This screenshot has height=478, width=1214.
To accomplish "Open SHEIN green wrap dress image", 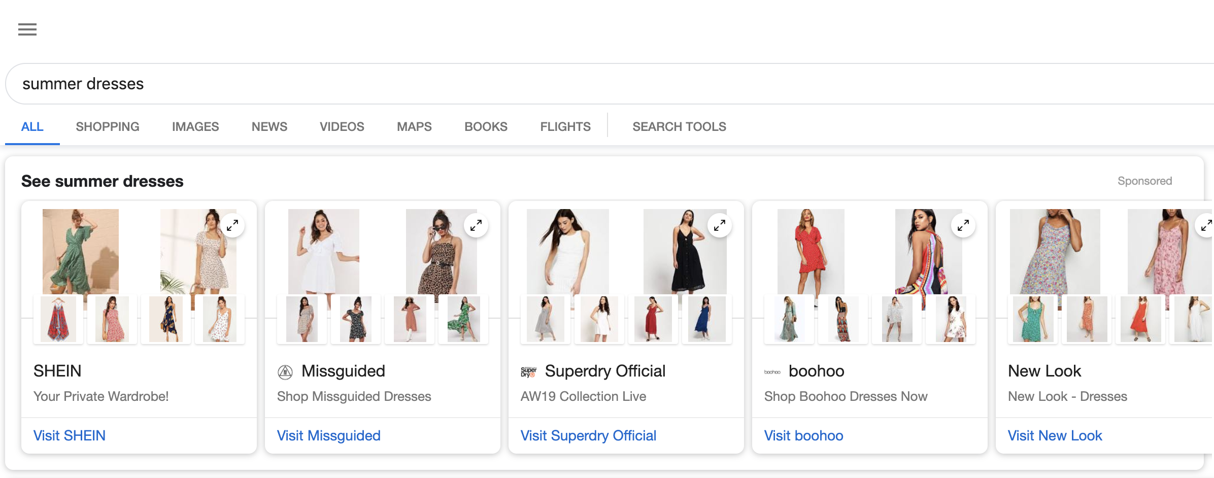I will (81, 251).
